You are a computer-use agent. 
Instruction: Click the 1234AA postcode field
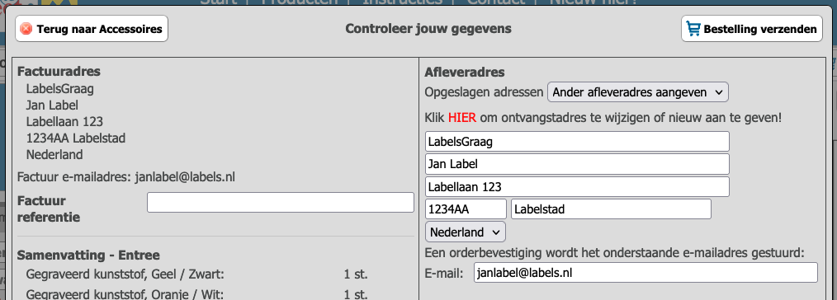click(466, 209)
